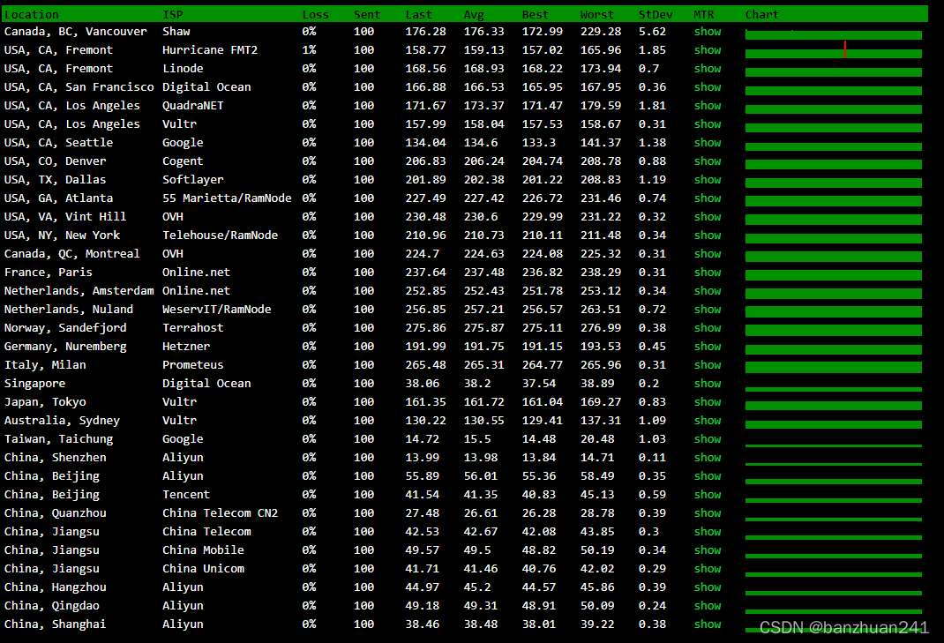Click the MTR column header

coord(704,14)
